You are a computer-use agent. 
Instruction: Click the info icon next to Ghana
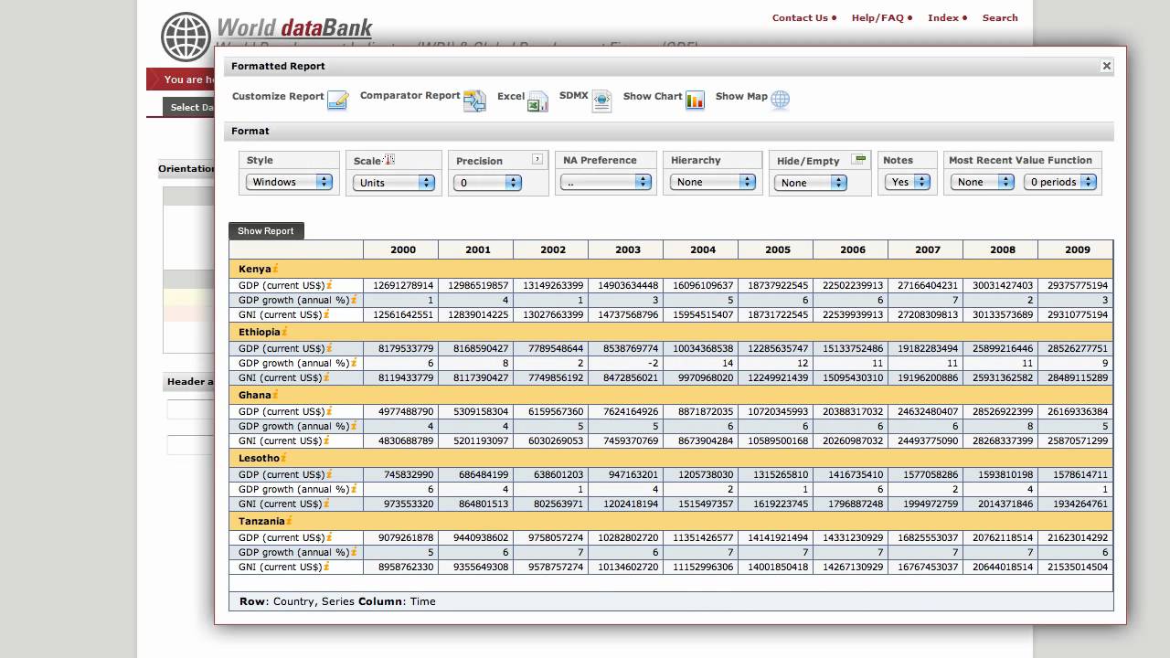tap(275, 395)
